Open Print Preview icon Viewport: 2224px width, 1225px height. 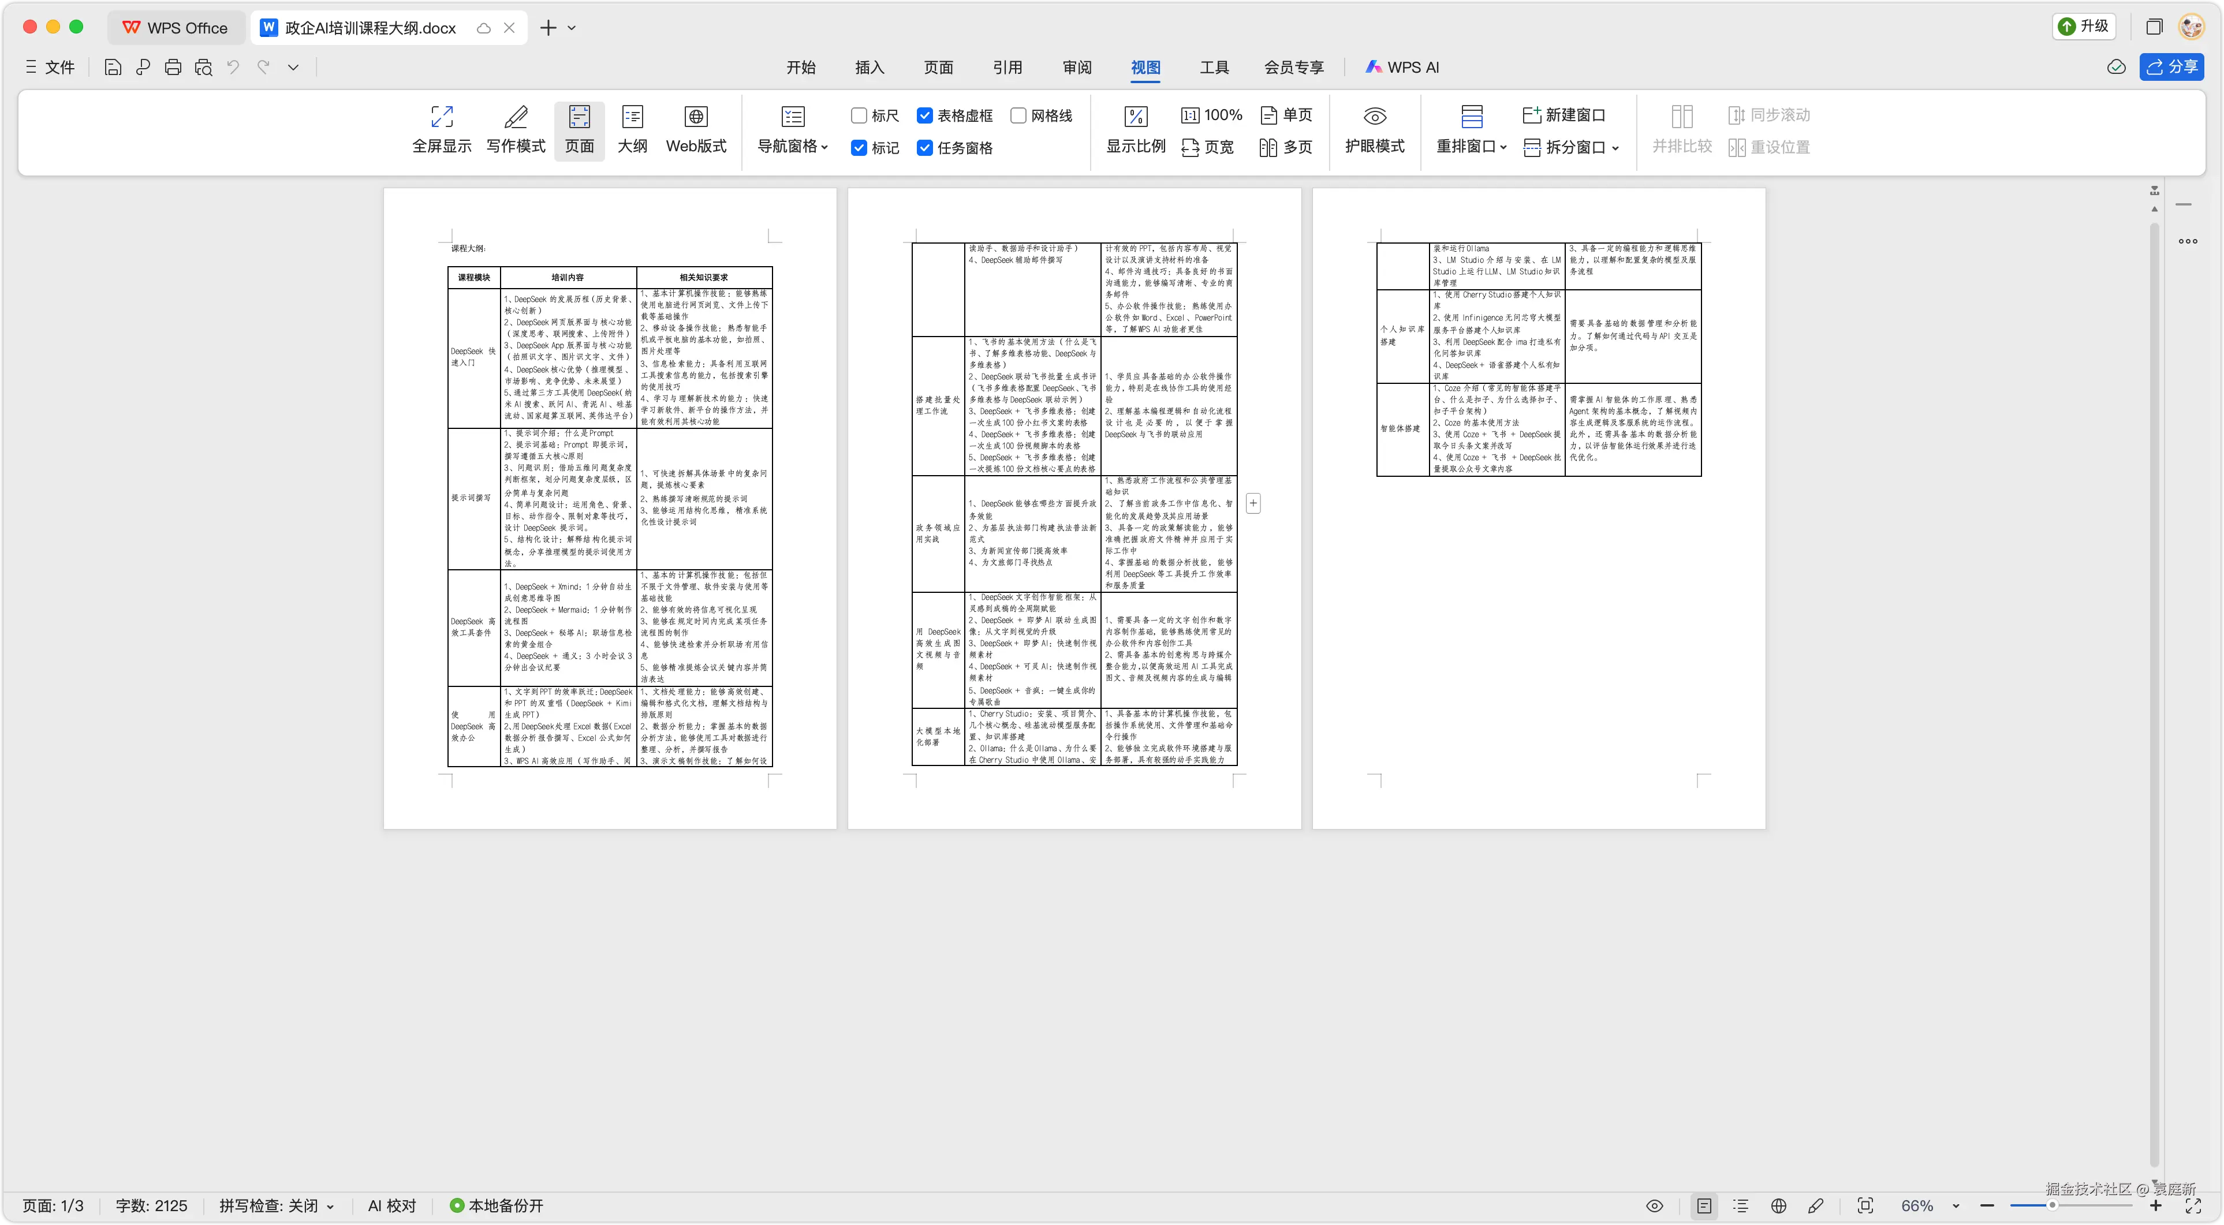coord(204,68)
